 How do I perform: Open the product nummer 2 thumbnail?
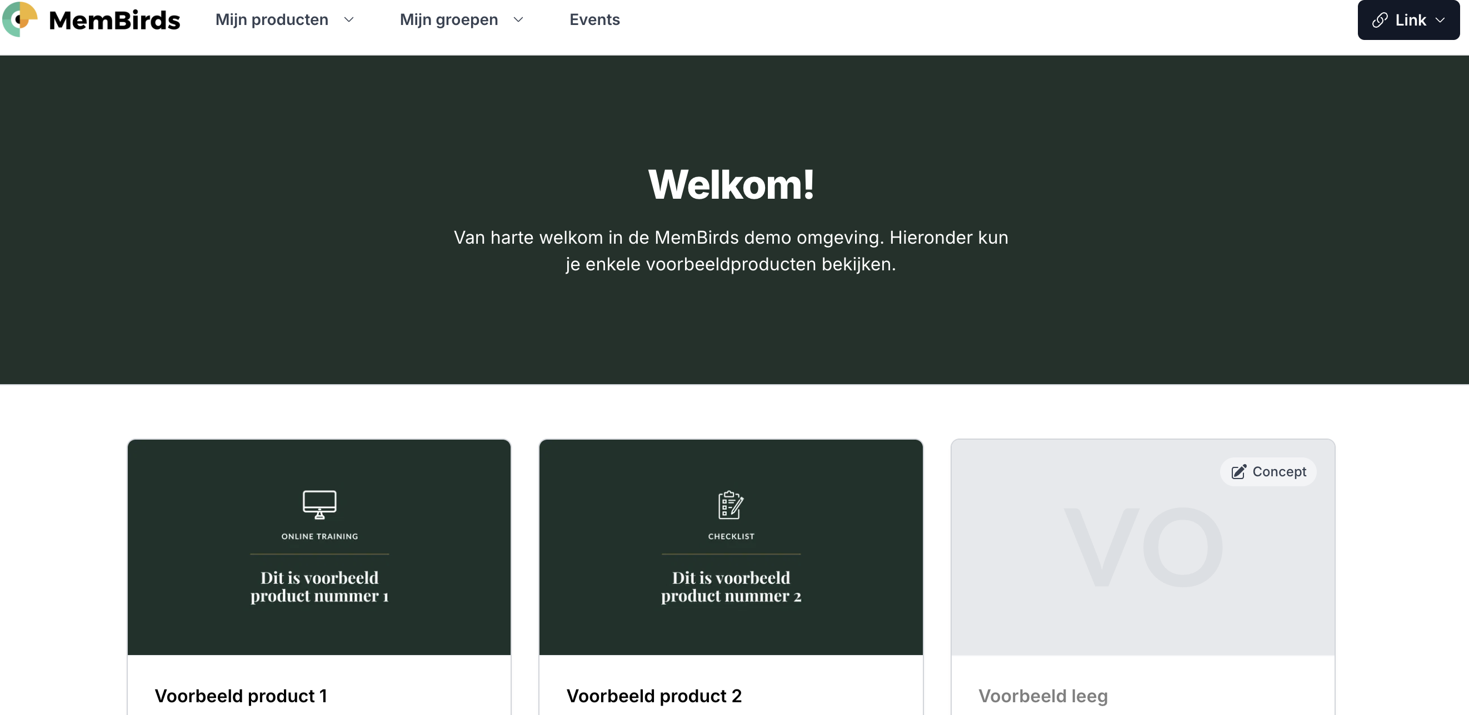click(731, 587)
